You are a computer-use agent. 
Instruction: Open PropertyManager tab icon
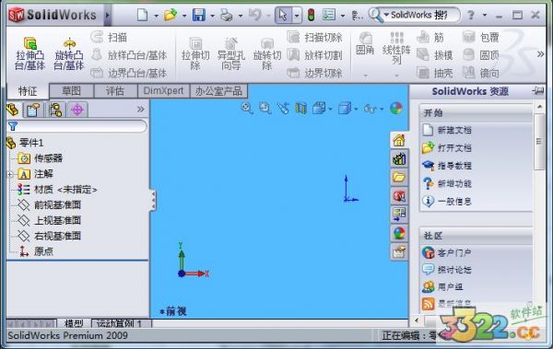click(x=33, y=110)
